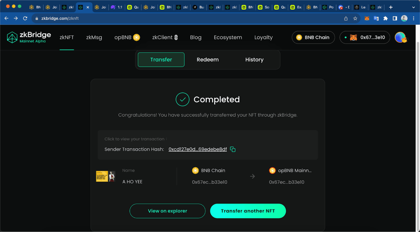Open the zkMsg page
Image resolution: width=420 pixels, height=232 pixels.
(x=94, y=37)
